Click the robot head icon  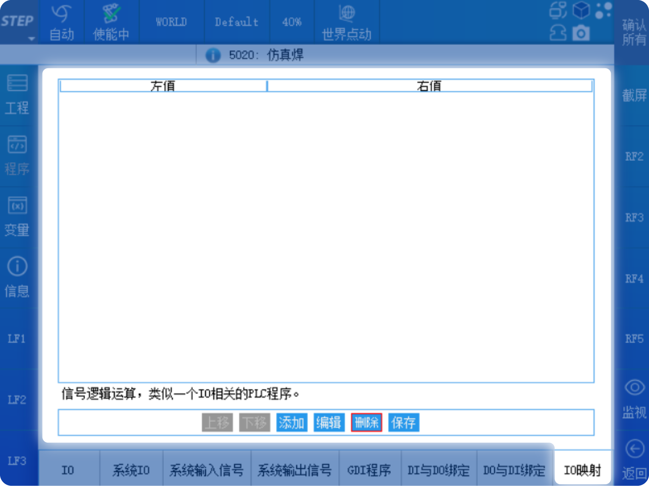(558, 33)
